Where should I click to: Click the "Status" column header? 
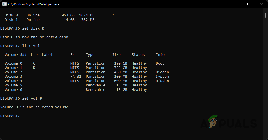coord(138,55)
